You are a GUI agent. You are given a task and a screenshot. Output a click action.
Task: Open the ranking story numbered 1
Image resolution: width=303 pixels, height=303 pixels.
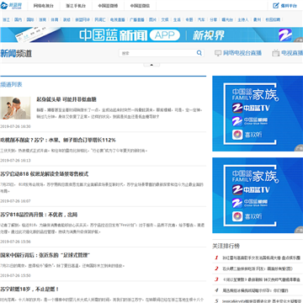pos(261,258)
